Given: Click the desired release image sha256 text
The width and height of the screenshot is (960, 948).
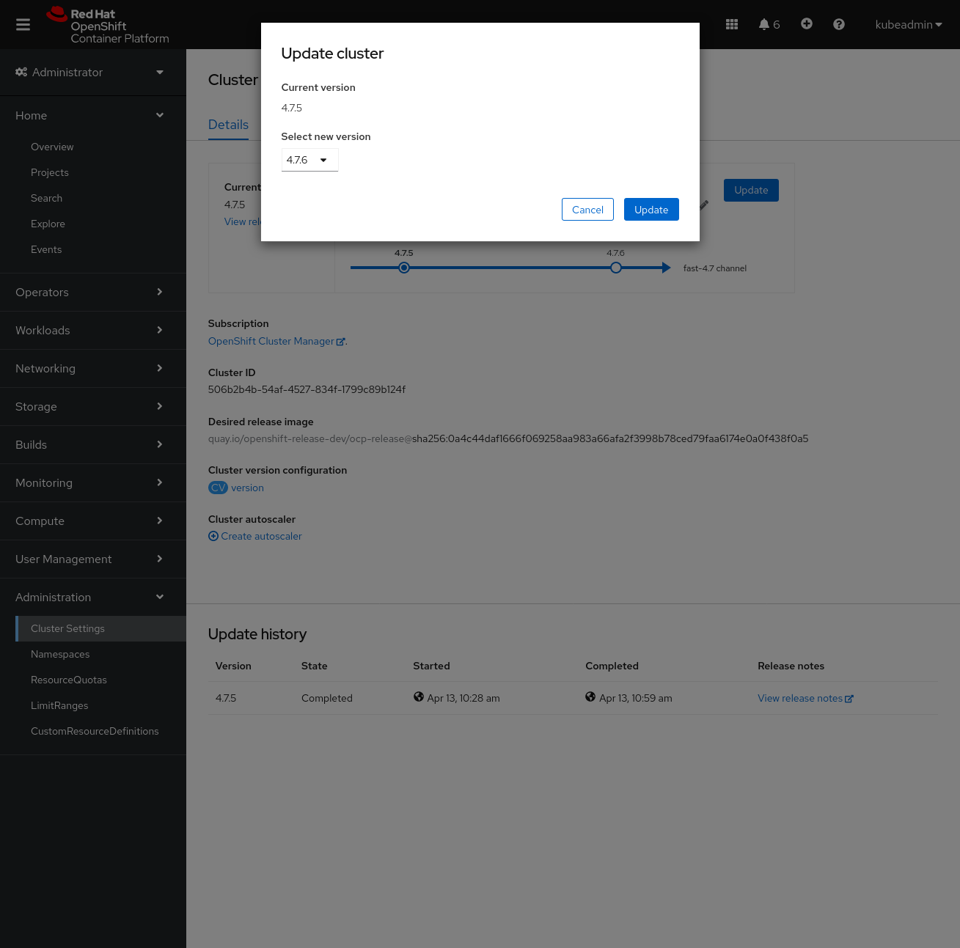Looking at the screenshot, I should (610, 438).
